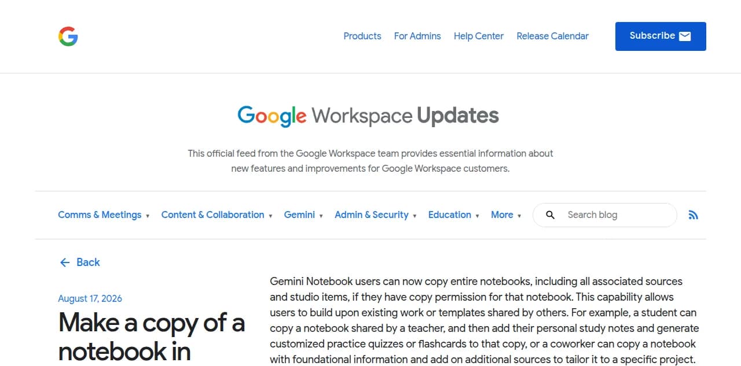
Task: Expand the More dropdown arrow
Action: (519, 216)
